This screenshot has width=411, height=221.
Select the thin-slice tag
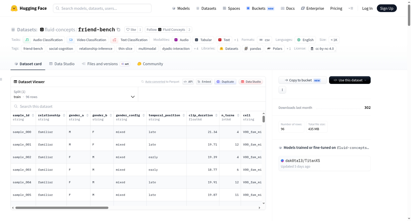pos(125,49)
